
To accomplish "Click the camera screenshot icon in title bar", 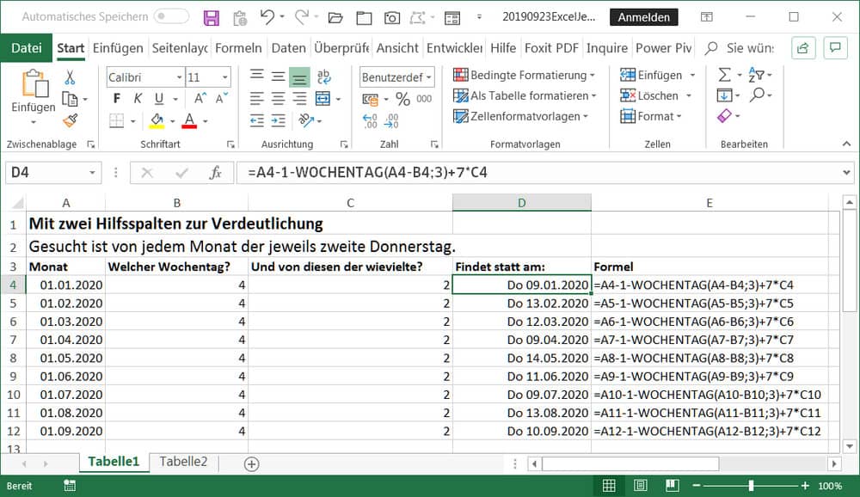I will coord(391,17).
